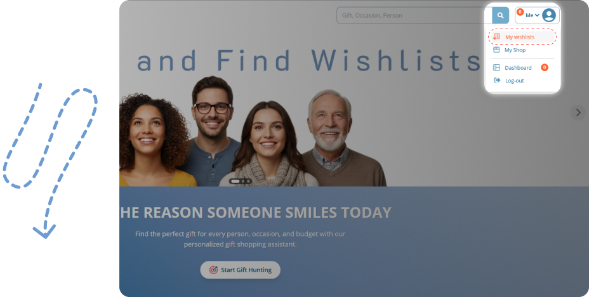
Task: Select the My wishlists menu entry
Action: click(522, 37)
